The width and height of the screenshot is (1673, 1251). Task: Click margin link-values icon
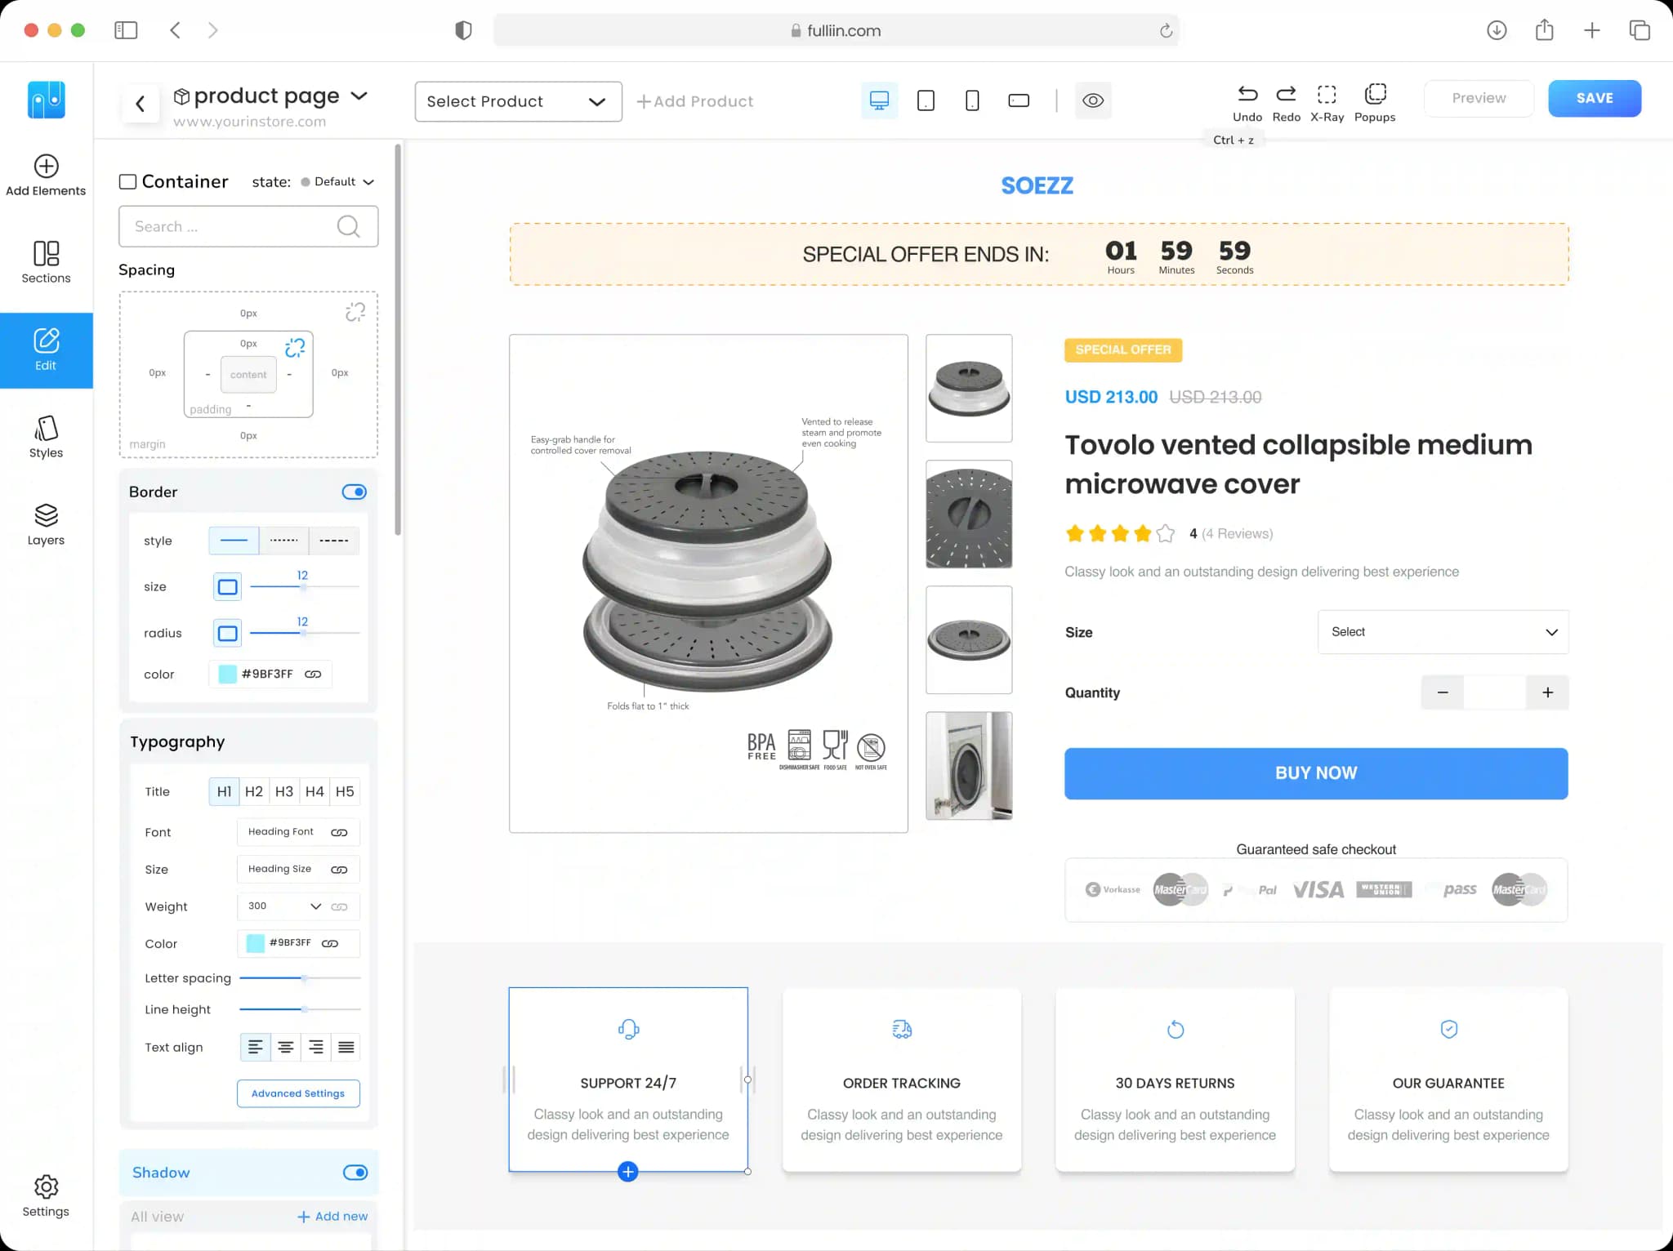point(355,312)
